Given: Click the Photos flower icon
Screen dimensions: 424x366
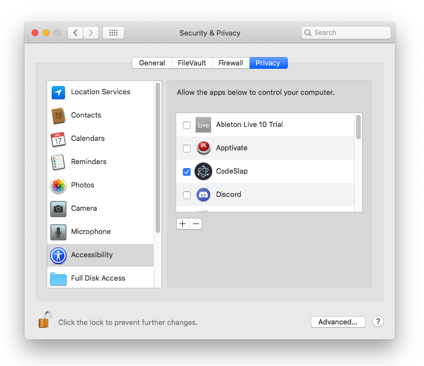Looking at the screenshot, I should click(x=58, y=186).
